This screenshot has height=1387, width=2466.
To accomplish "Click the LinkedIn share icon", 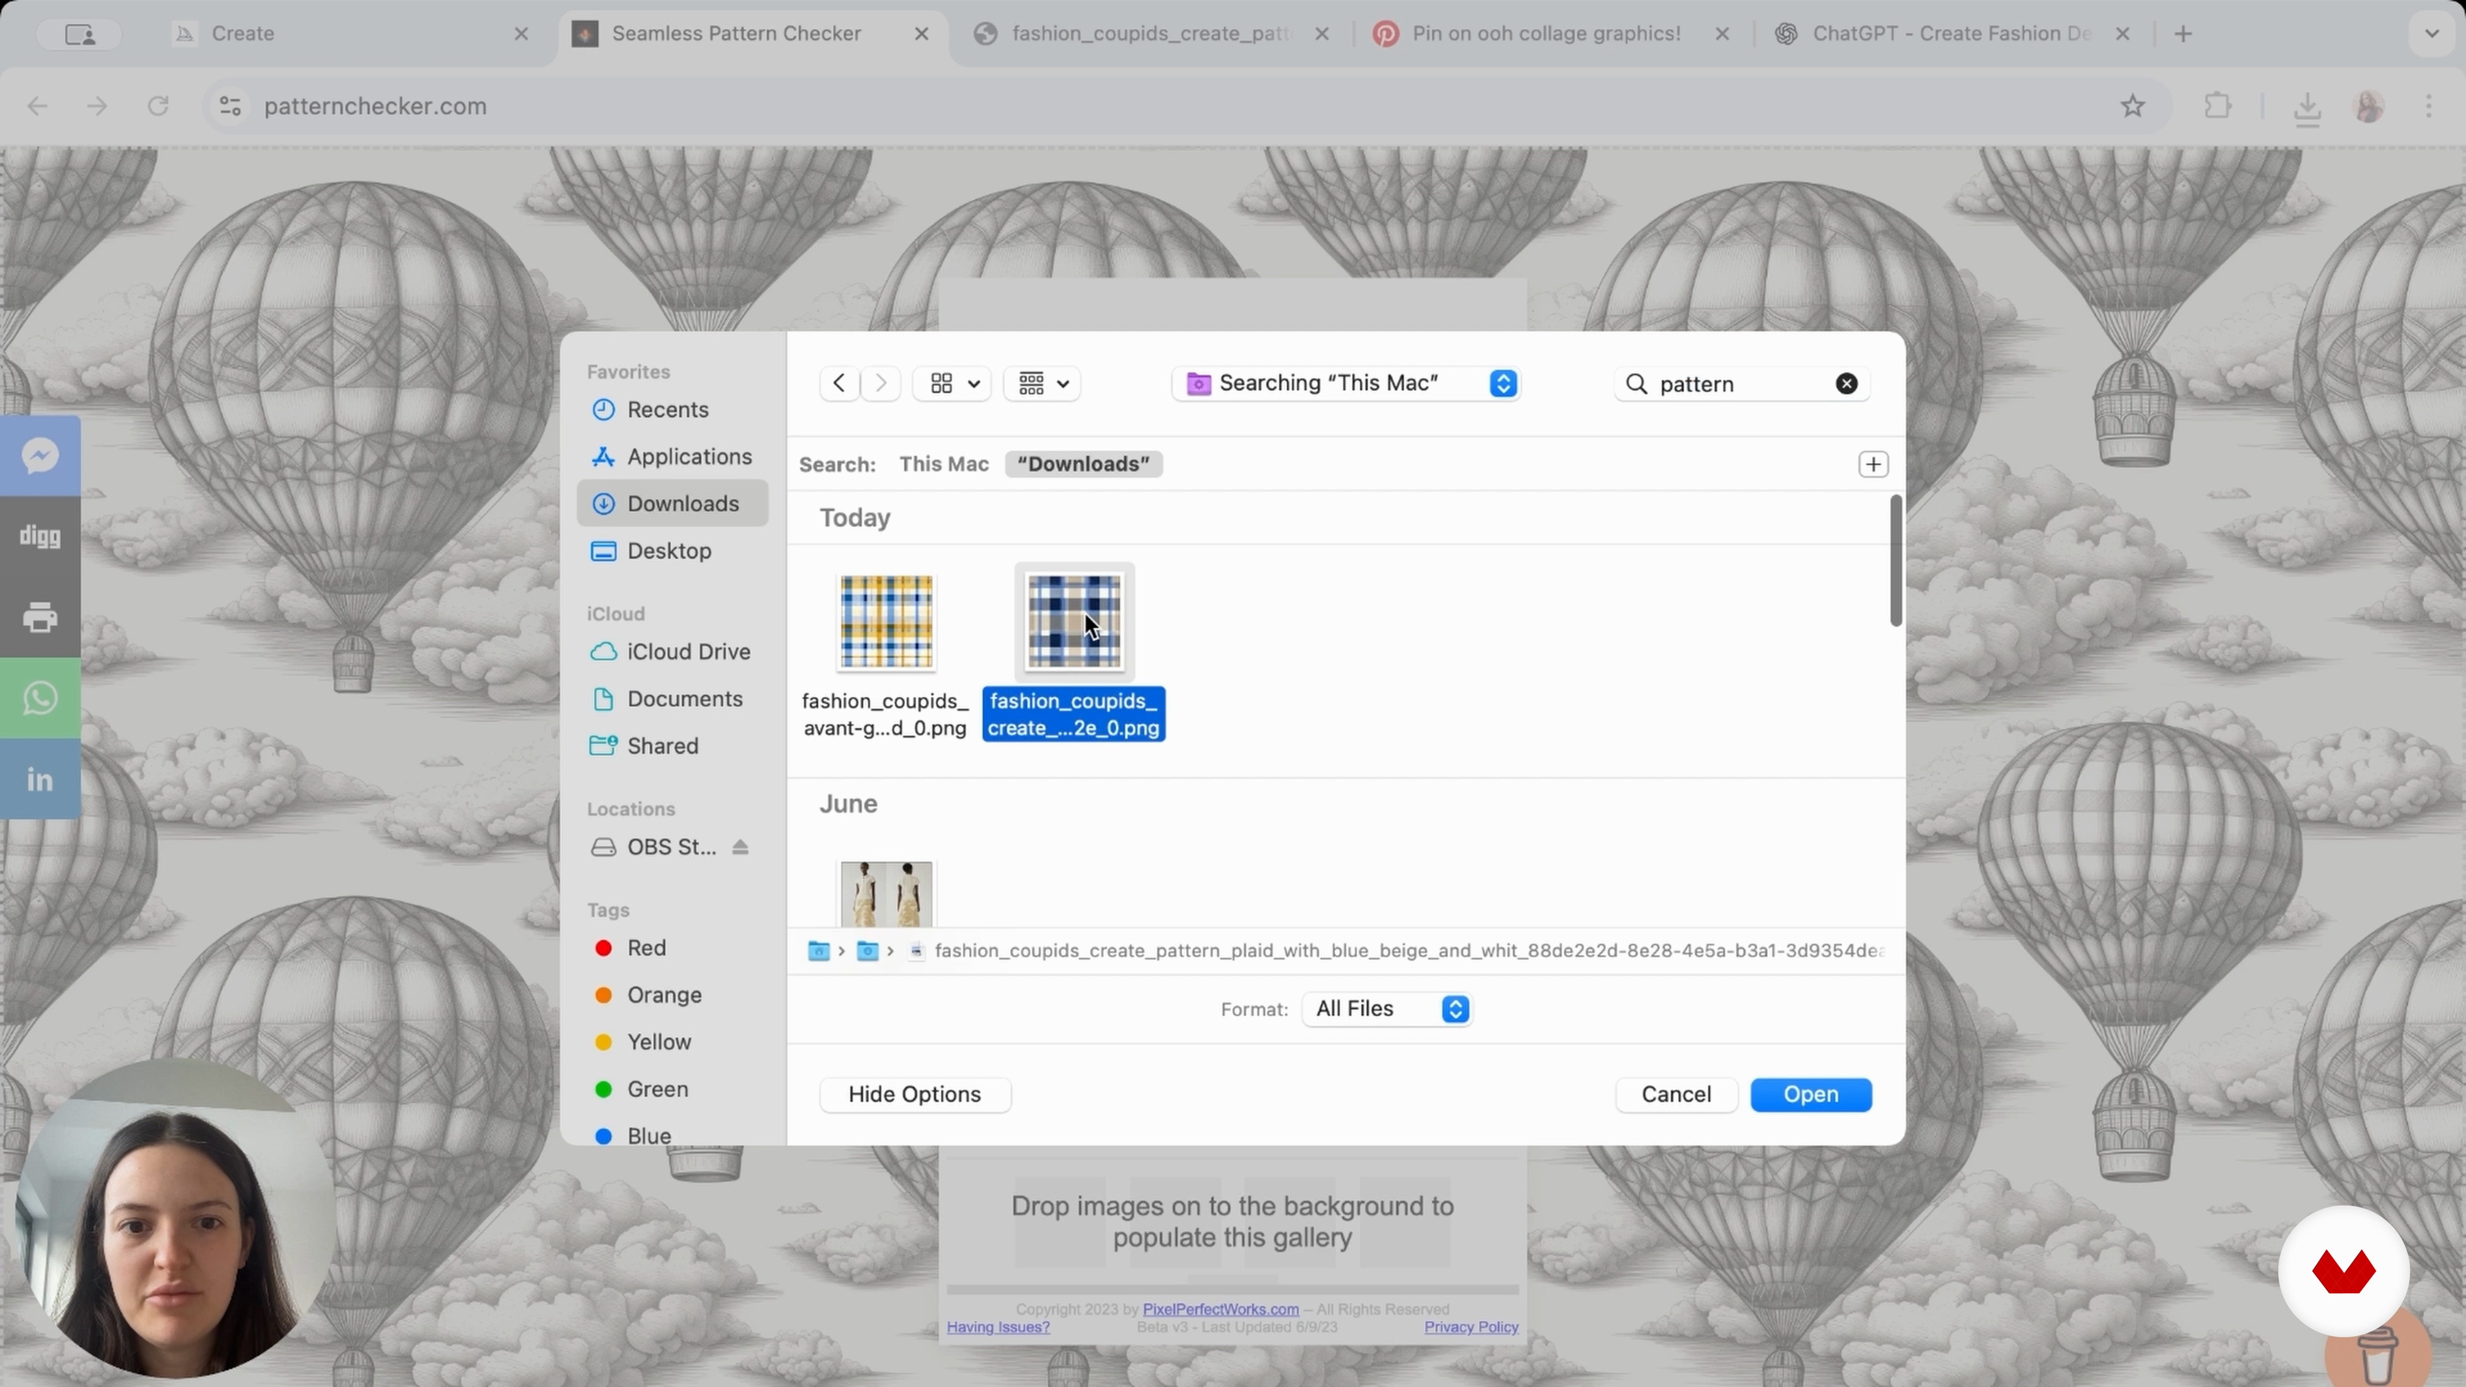I will [x=40, y=779].
